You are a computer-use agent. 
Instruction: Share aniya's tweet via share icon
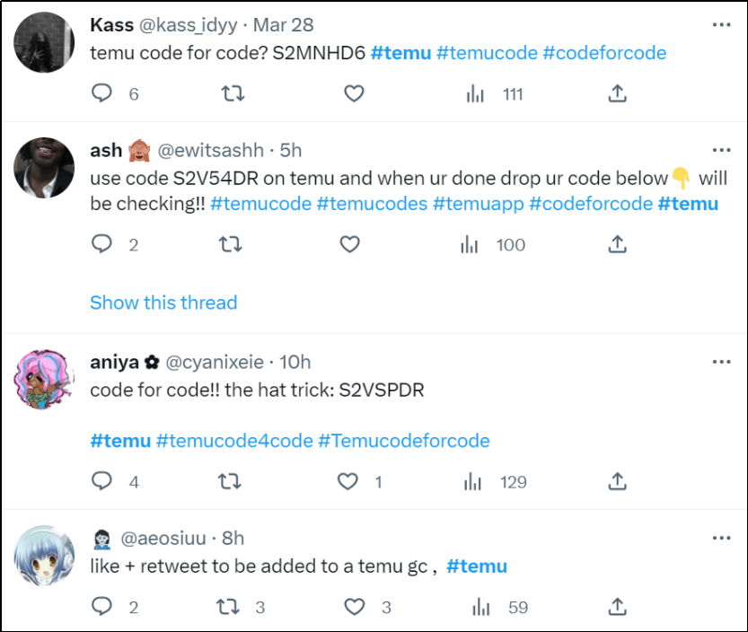click(x=617, y=482)
